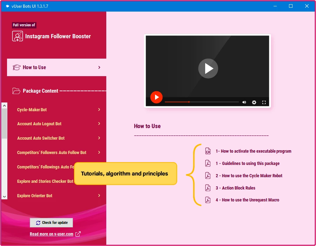Play the tutorial video with center play button

coord(208,68)
